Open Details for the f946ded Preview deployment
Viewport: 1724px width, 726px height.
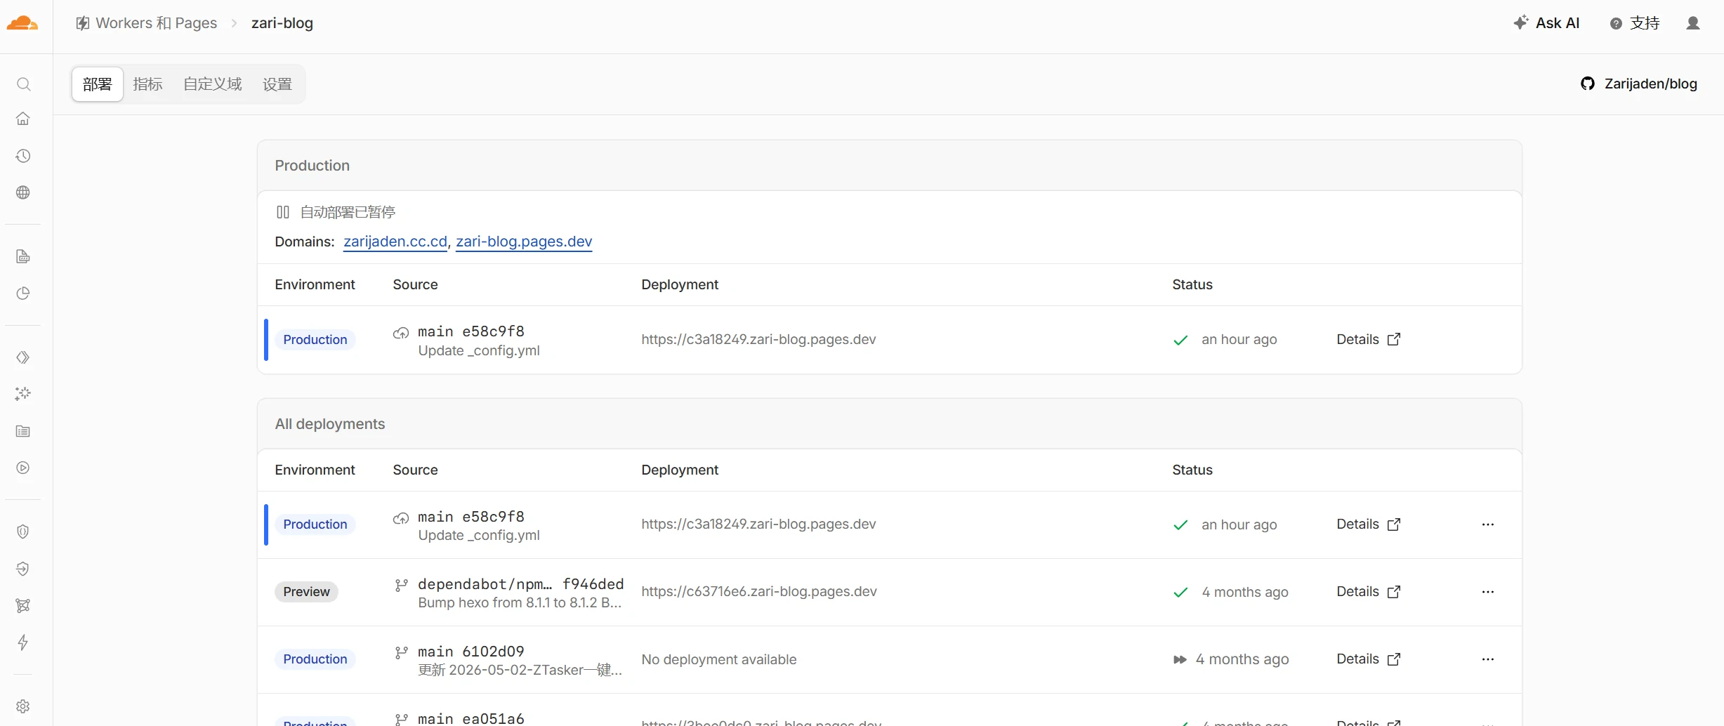1369,592
